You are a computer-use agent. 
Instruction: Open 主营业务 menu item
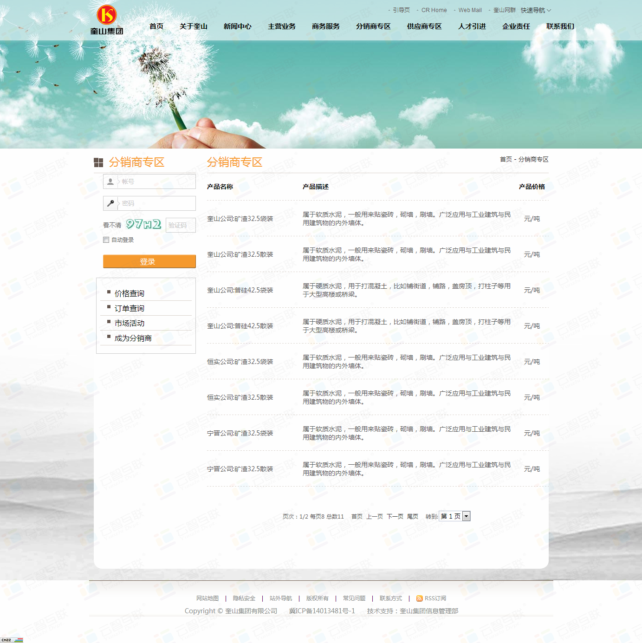282,26
